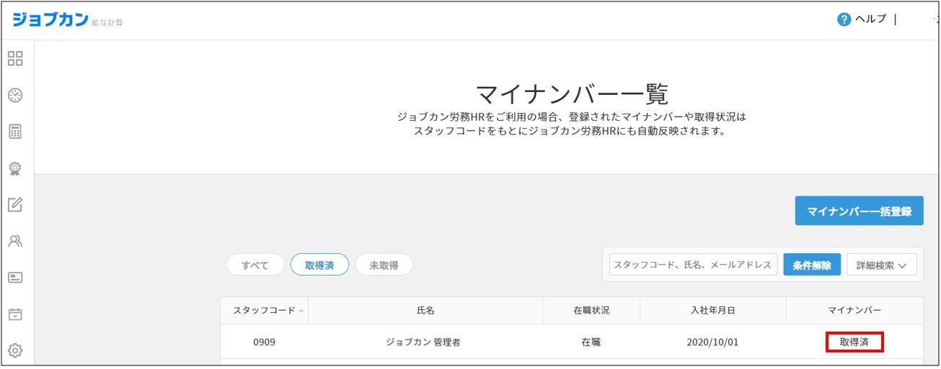Click the blue question mark help icon

coord(844,19)
